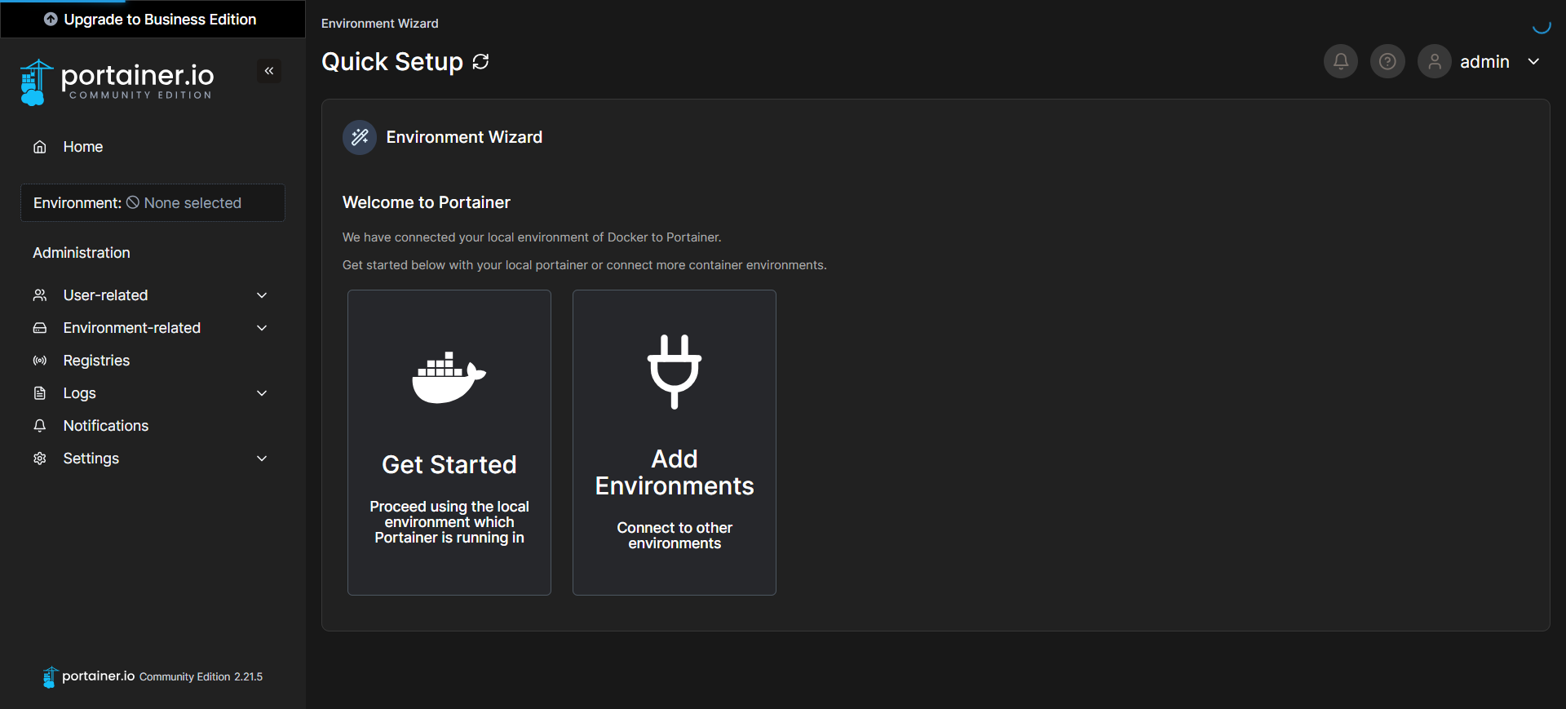Click the Environment Wizard wand icon
The width and height of the screenshot is (1566, 709).
point(360,137)
